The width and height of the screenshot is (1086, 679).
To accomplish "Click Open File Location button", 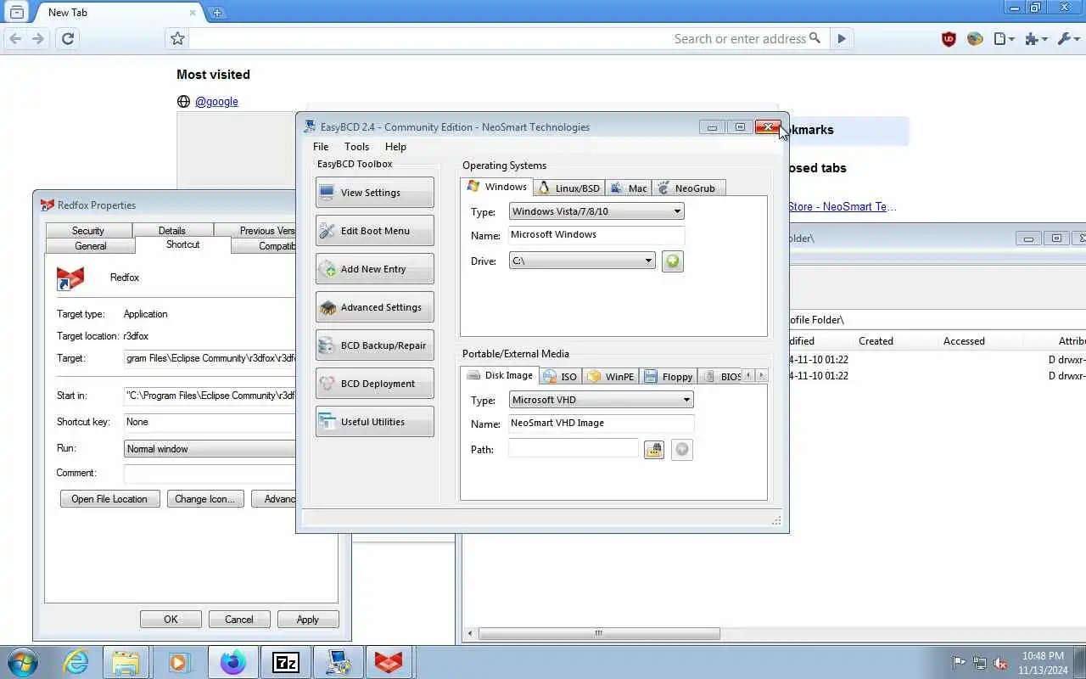I will point(109,499).
